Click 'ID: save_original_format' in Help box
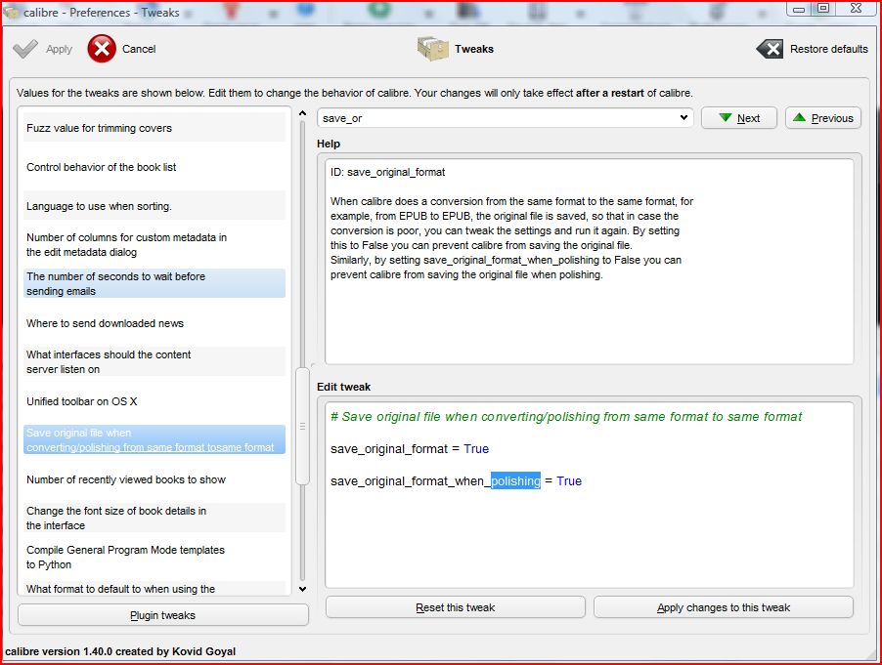 click(387, 172)
